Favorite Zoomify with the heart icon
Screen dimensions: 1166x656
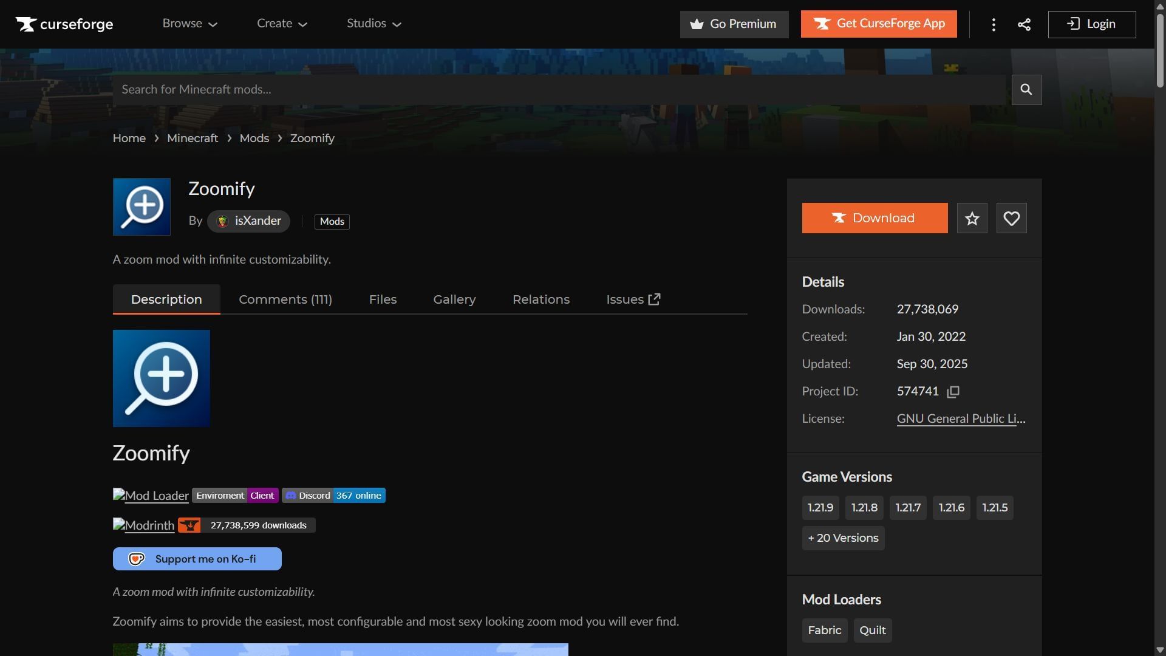click(1011, 217)
